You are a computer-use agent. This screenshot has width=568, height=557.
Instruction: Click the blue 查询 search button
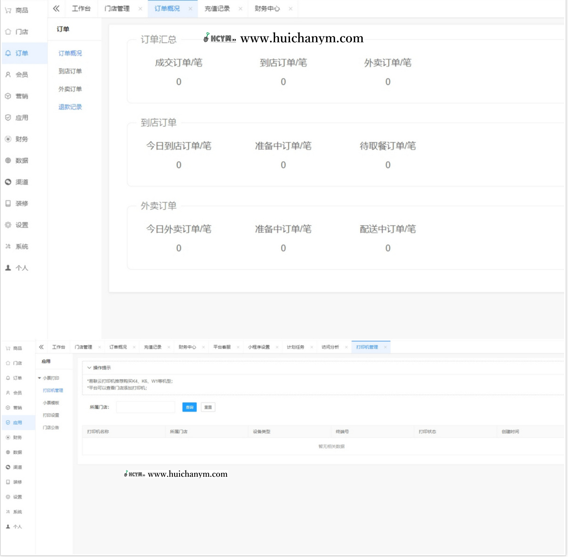pyautogui.click(x=189, y=407)
